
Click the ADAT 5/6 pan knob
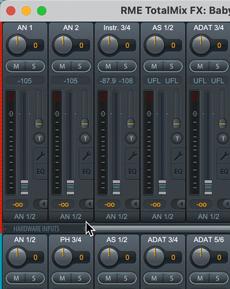[201, 257]
